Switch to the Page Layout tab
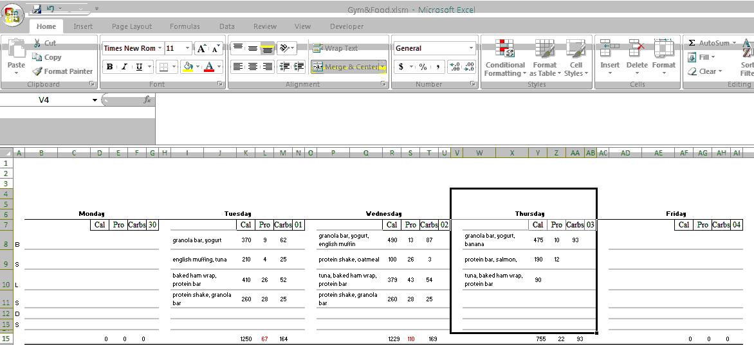 (x=132, y=26)
